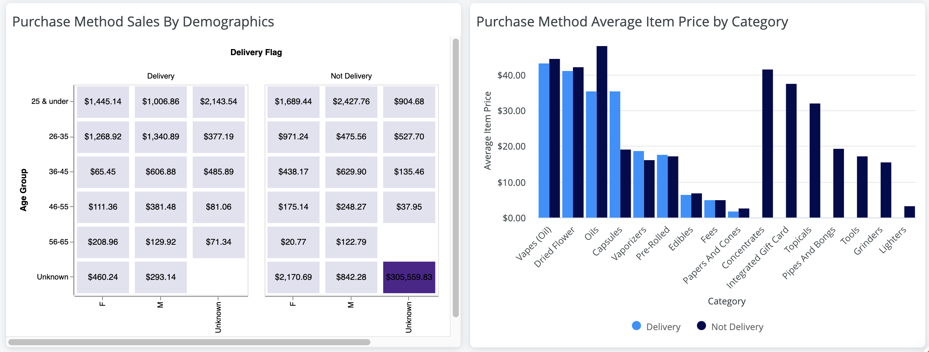Click the Purchase Method Sales By Demographics title
This screenshot has width=929, height=352.
pos(143,22)
